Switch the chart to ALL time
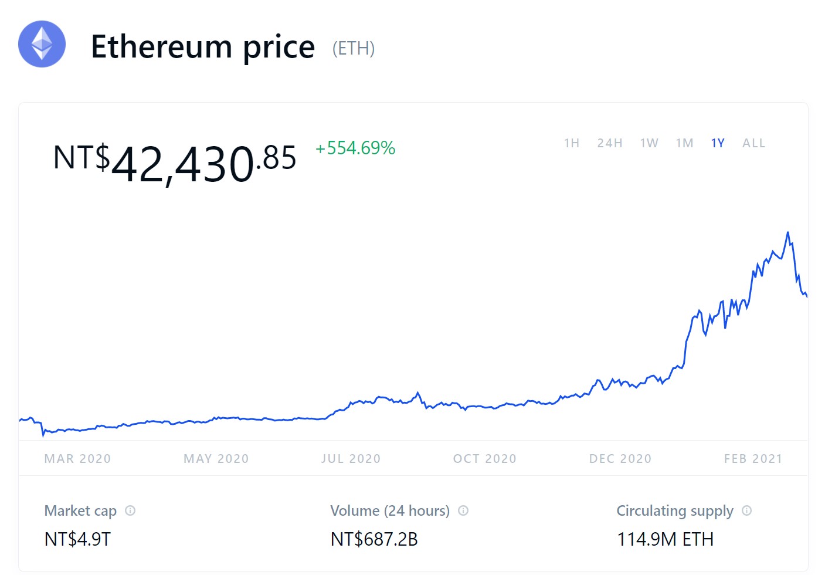This screenshot has width=825, height=575. (x=753, y=143)
